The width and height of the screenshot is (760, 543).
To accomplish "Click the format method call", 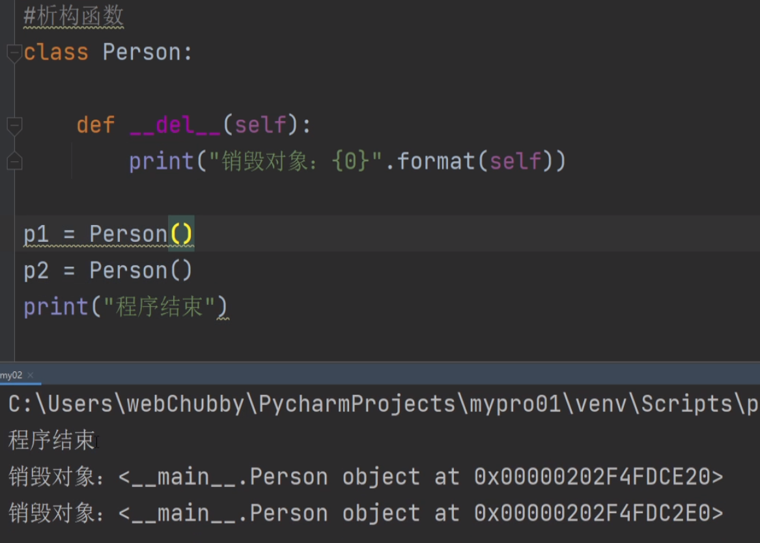I will click(435, 161).
